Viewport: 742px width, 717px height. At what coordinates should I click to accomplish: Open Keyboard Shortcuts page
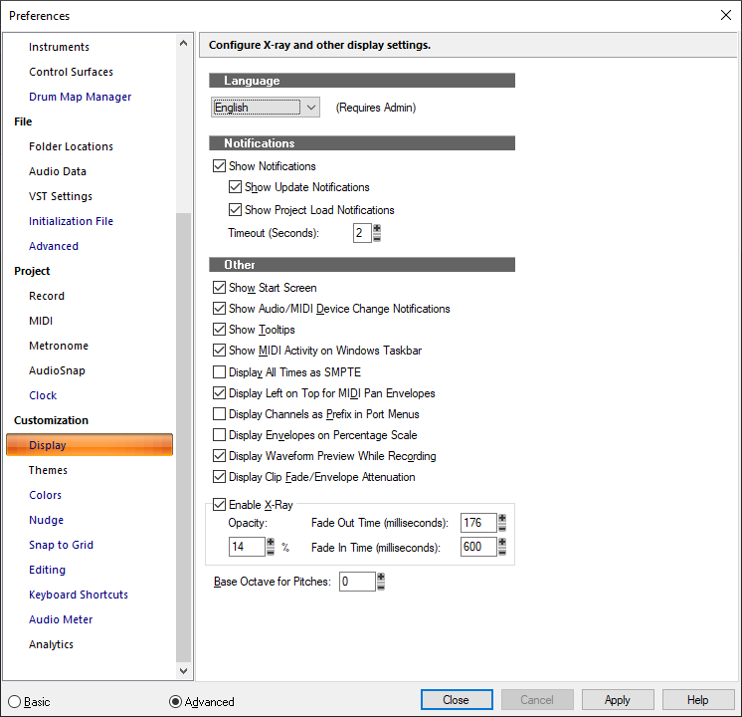[79, 595]
